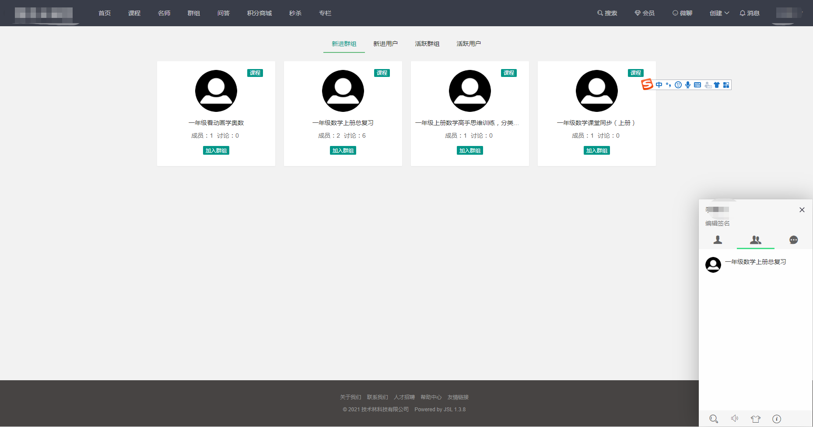Click the 课程 tag on 一年级看动画学奥数 card
This screenshot has height=427, width=813.
point(255,73)
